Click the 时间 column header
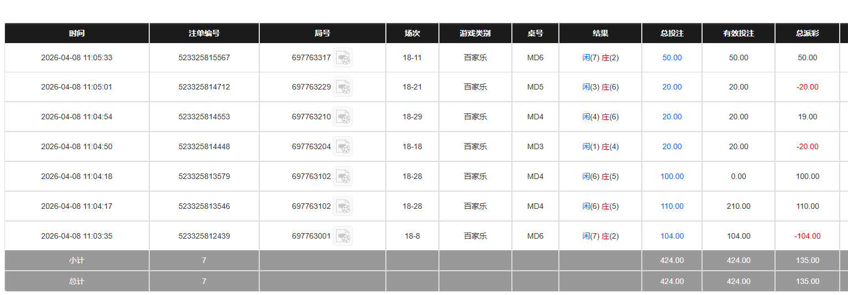Screen dimensions: 848x295 tap(77, 33)
